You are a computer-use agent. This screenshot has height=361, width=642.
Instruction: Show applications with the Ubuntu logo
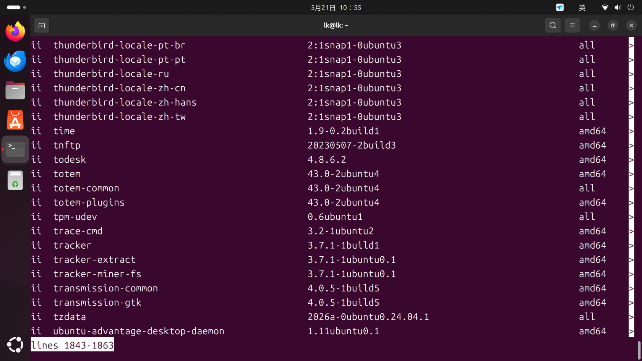[15, 345]
